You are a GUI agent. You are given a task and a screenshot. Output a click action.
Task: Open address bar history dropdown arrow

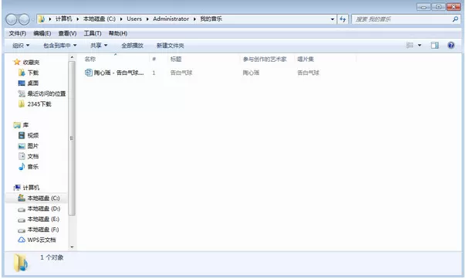pos(333,19)
